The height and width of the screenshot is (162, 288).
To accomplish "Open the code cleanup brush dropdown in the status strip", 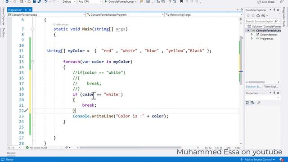I will (68, 148).
